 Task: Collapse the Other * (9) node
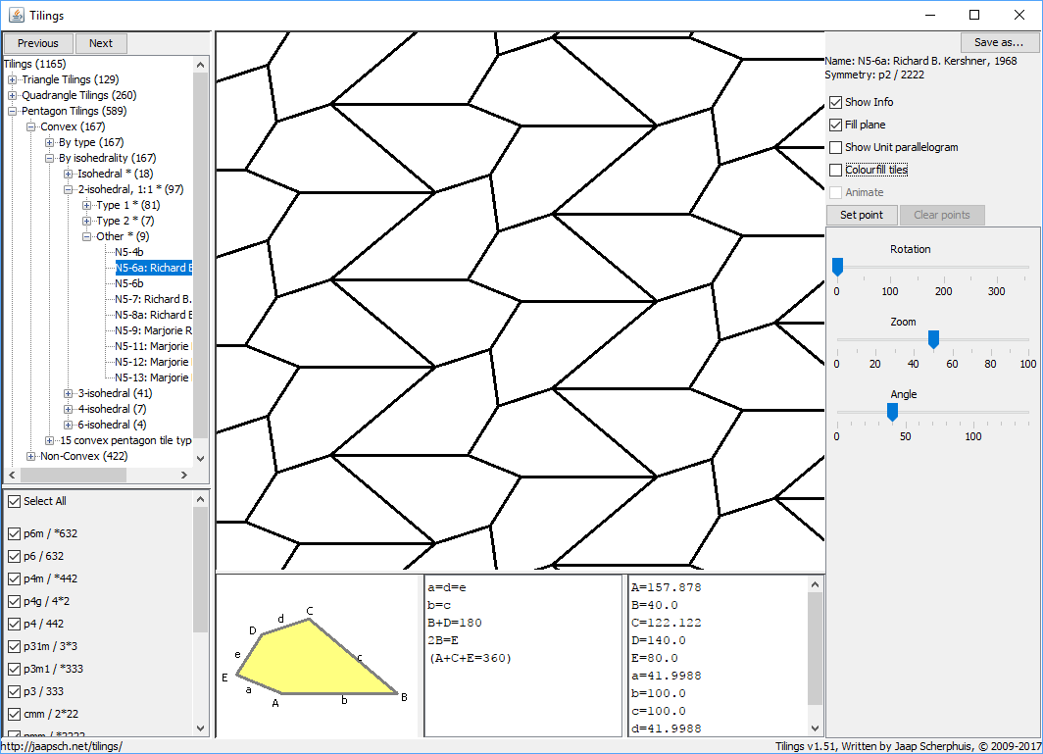click(x=86, y=237)
